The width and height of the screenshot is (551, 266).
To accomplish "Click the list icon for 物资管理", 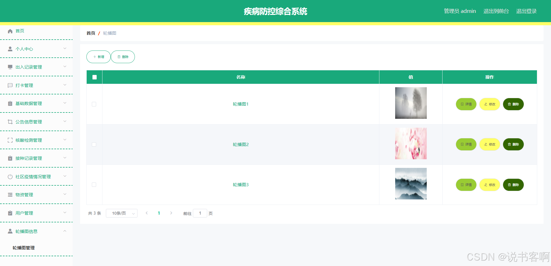I will click(10, 195).
